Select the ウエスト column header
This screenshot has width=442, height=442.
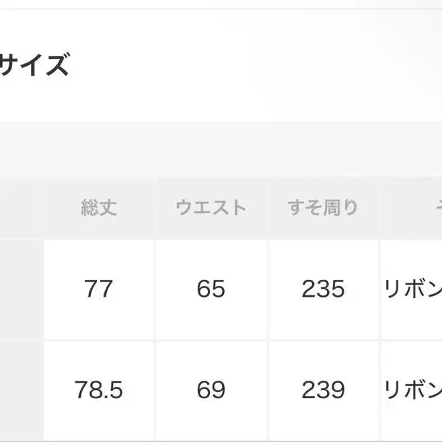pos(211,208)
